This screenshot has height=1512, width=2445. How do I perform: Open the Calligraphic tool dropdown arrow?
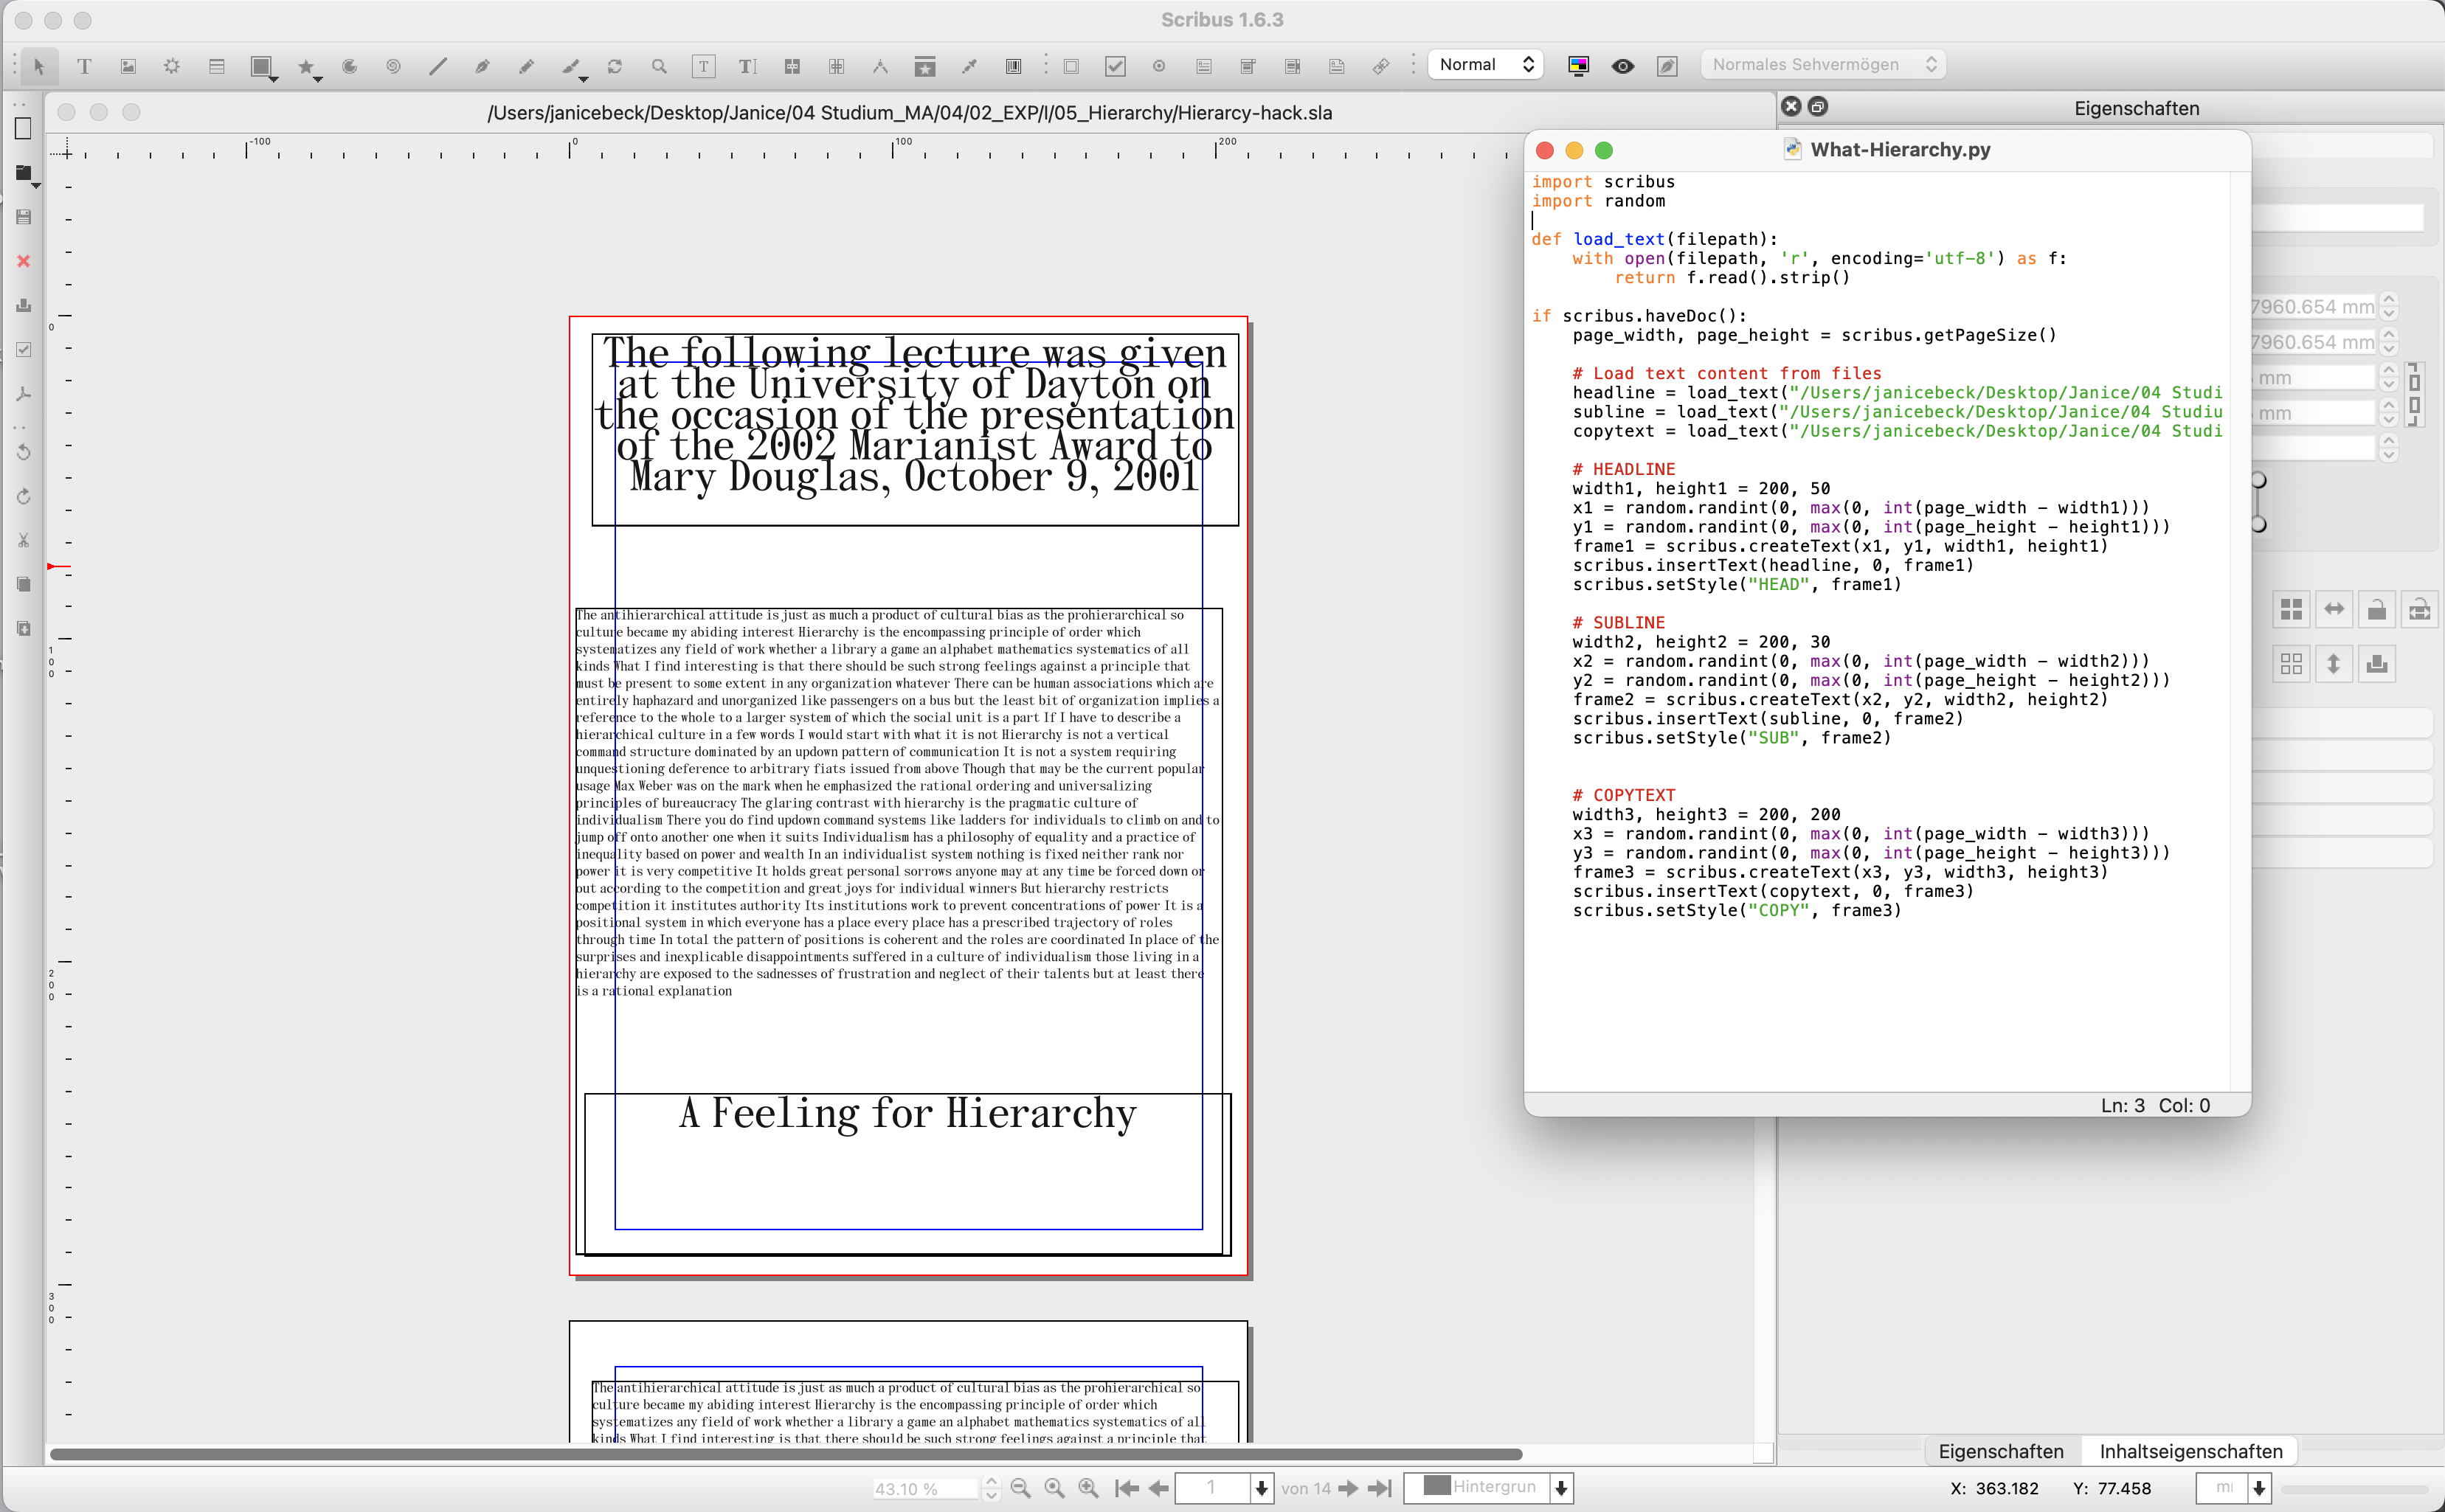(x=584, y=78)
